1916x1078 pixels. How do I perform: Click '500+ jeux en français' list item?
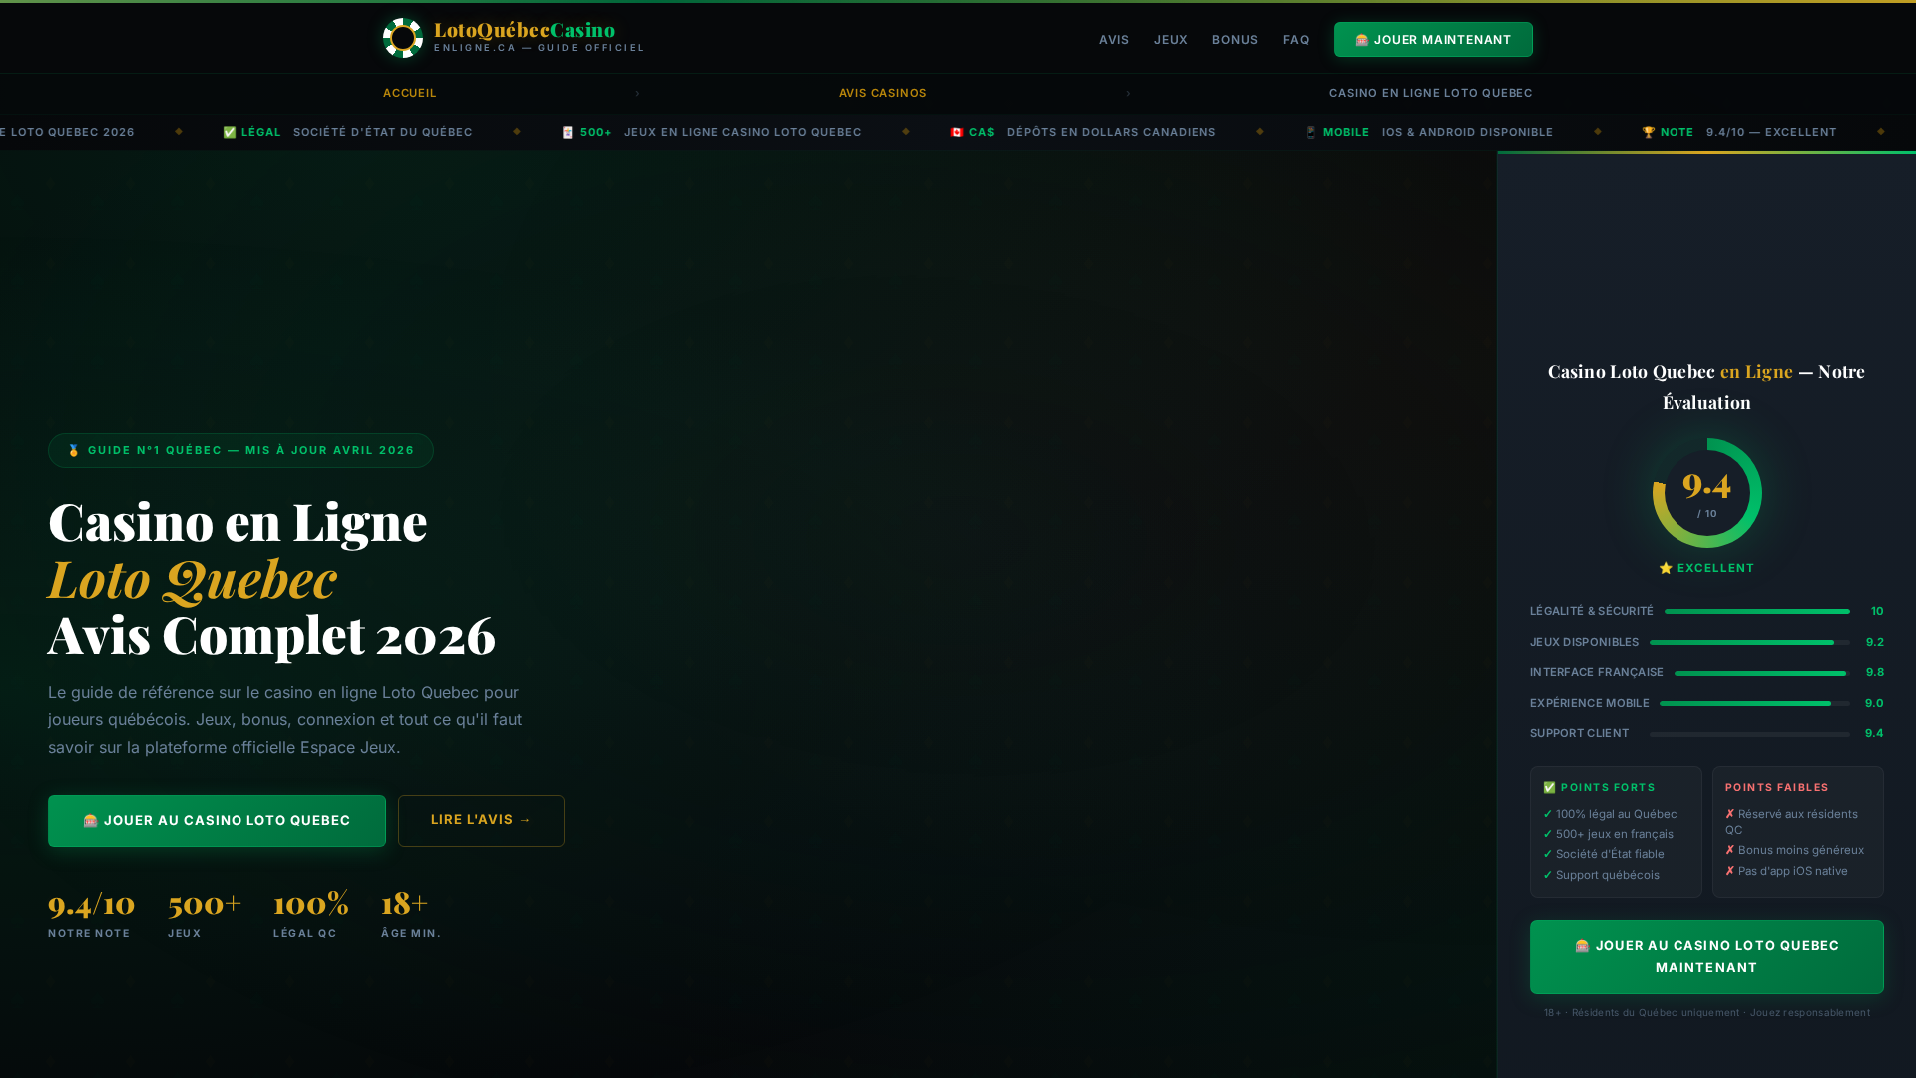pos(1608,834)
